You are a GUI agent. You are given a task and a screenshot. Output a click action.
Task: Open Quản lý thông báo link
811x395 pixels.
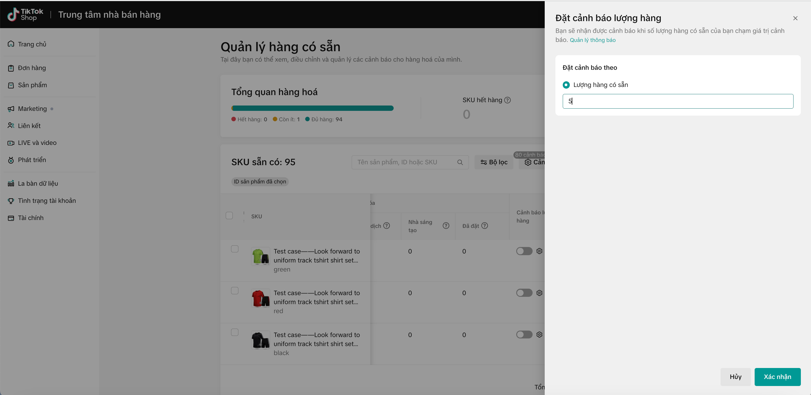[593, 40]
